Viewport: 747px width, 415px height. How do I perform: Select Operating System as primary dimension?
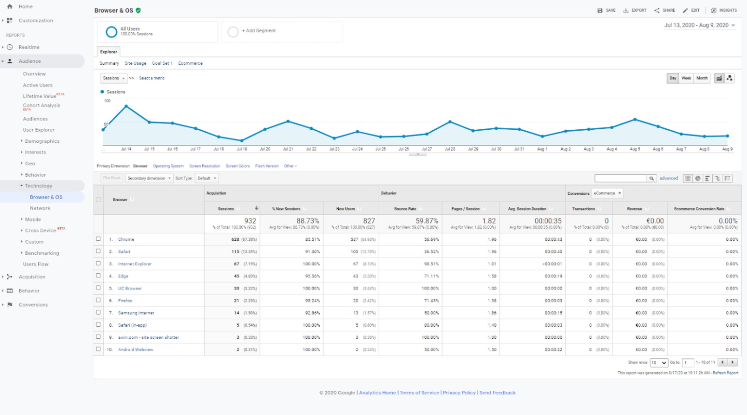coord(168,166)
